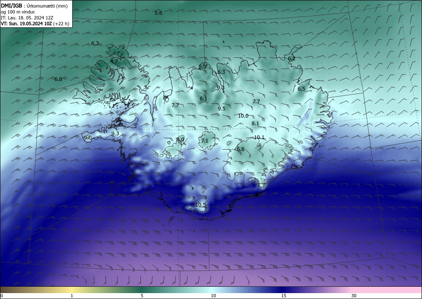Viewport: 422px width, 299px height.
Task: Click the '30' tick on the colour scale
Action: (354, 296)
